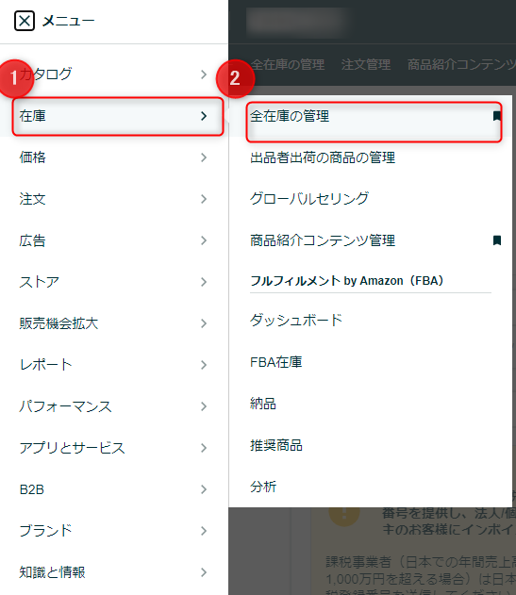
Task: Expand the レポート chevron arrow
Action: coord(204,365)
